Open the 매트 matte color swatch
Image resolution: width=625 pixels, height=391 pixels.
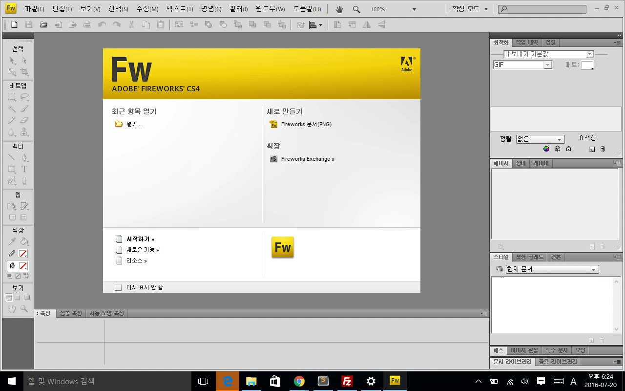pos(587,65)
